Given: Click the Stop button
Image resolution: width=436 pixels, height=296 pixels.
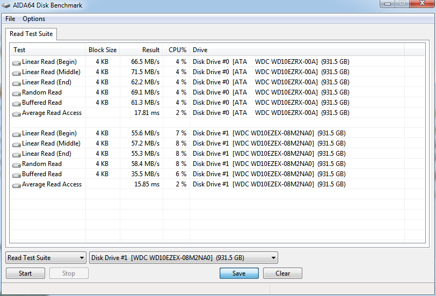Looking at the screenshot, I should pyautogui.click(x=69, y=273).
